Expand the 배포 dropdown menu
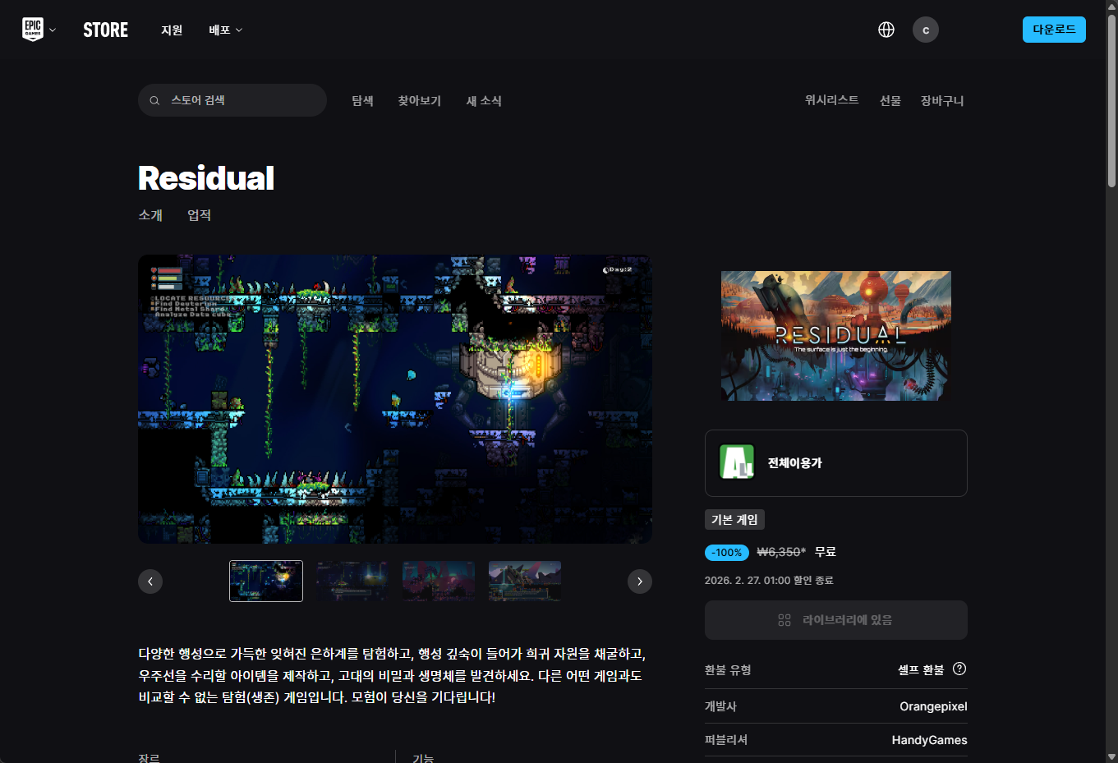Viewport: 1118px width, 763px height. [x=226, y=30]
